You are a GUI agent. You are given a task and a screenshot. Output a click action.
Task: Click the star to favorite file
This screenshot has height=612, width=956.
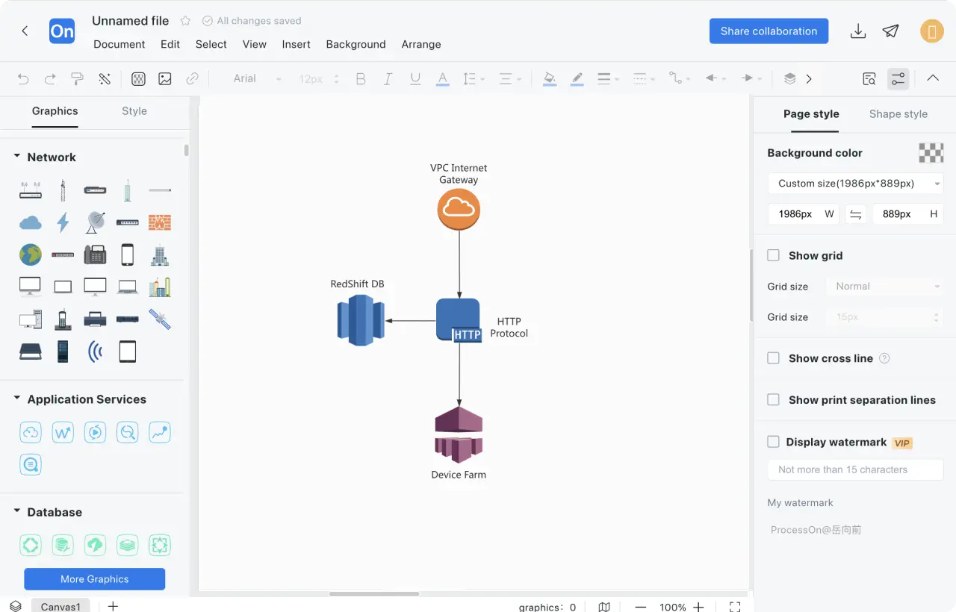pos(185,21)
